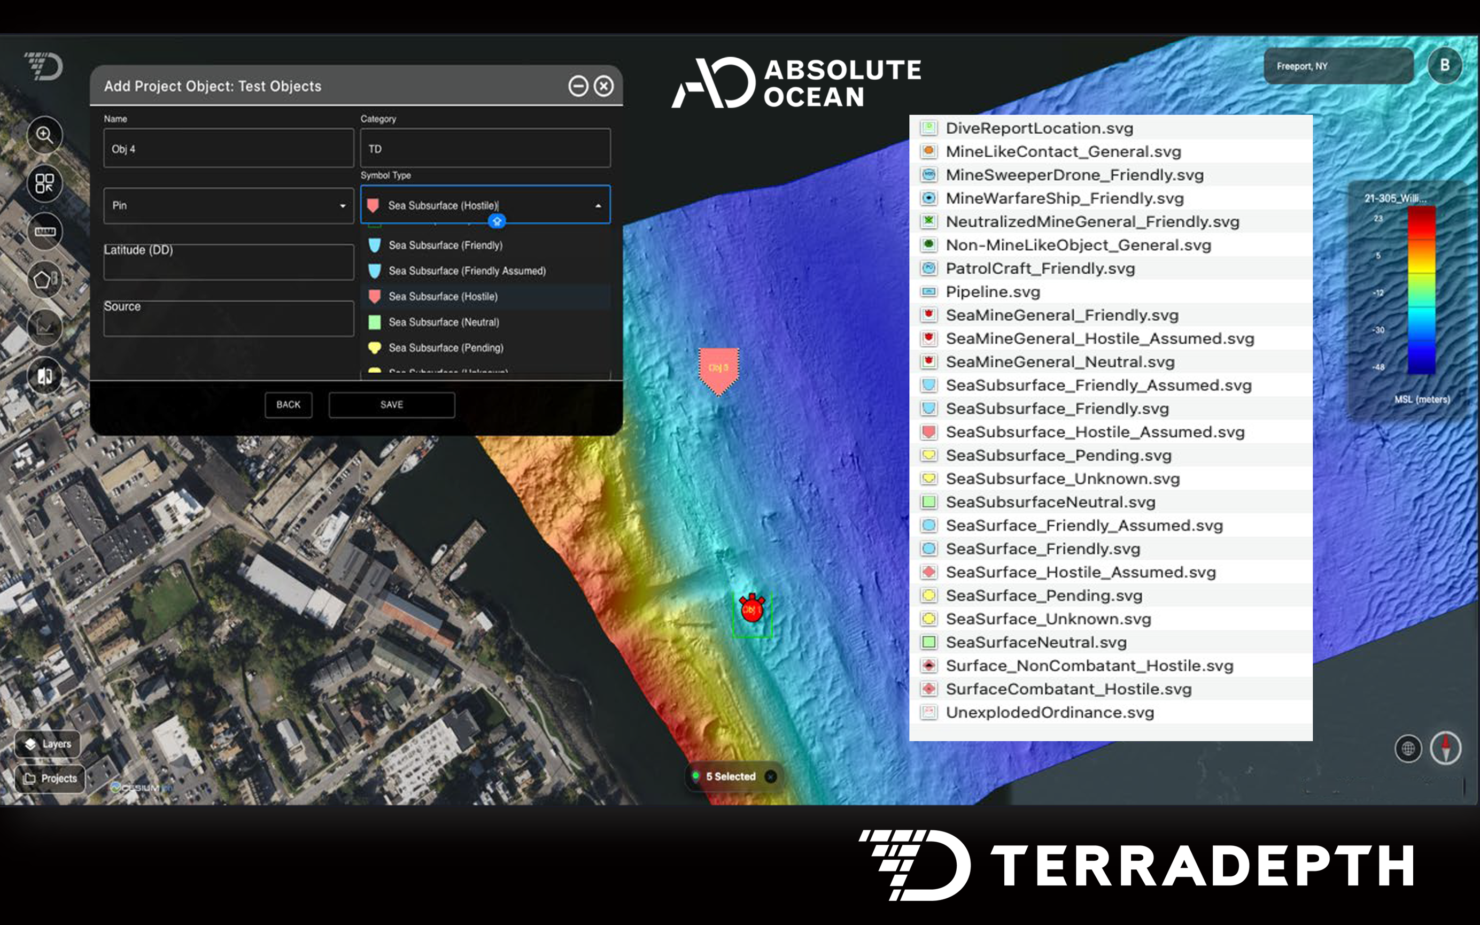Select SeaMineGeneral_Hostile_Assumed.svg in file list

click(1111, 338)
